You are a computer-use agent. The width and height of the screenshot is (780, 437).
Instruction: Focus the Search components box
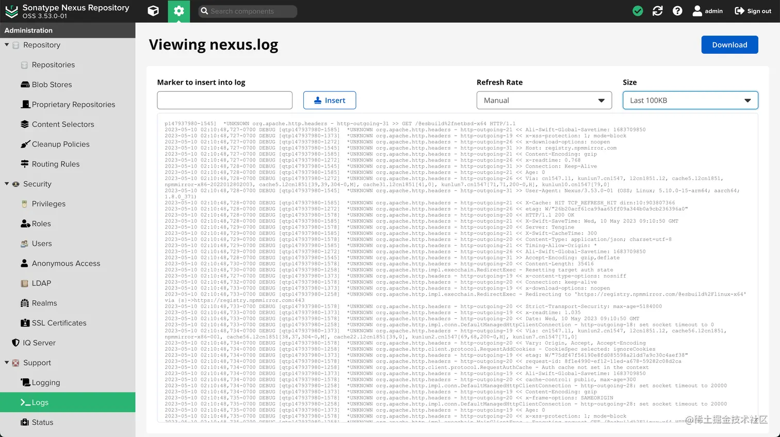[x=248, y=11]
